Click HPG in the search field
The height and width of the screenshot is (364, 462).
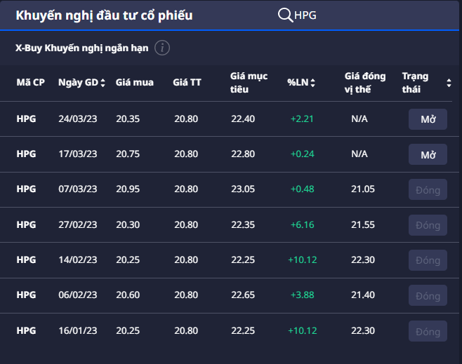click(306, 15)
